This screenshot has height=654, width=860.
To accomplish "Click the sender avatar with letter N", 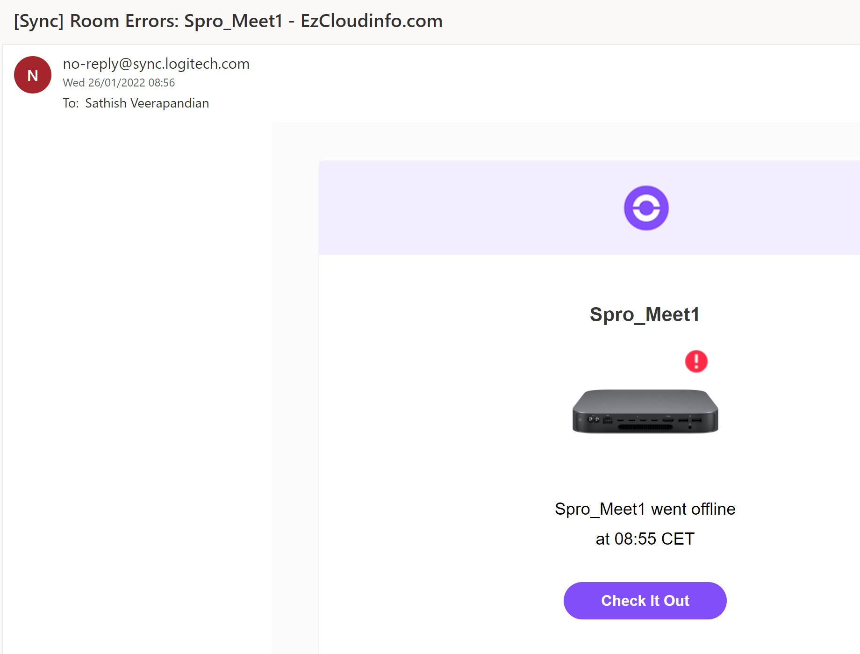I will point(33,75).
